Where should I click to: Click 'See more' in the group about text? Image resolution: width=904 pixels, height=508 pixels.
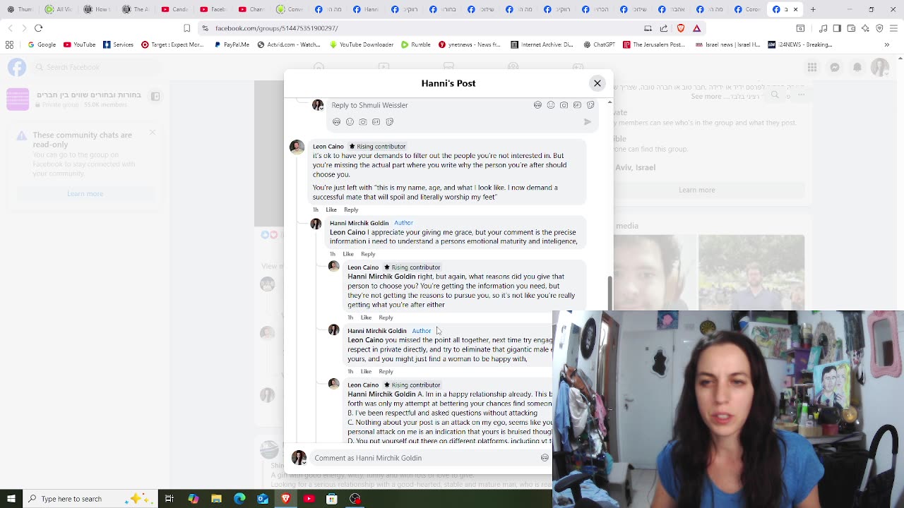pyautogui.click(x=706, y=97)
